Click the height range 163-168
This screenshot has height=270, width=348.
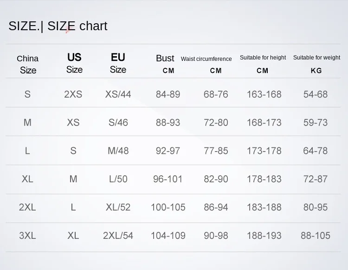[264, 94]
